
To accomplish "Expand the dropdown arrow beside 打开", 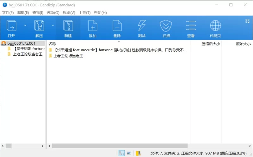I will pos(25,25).
